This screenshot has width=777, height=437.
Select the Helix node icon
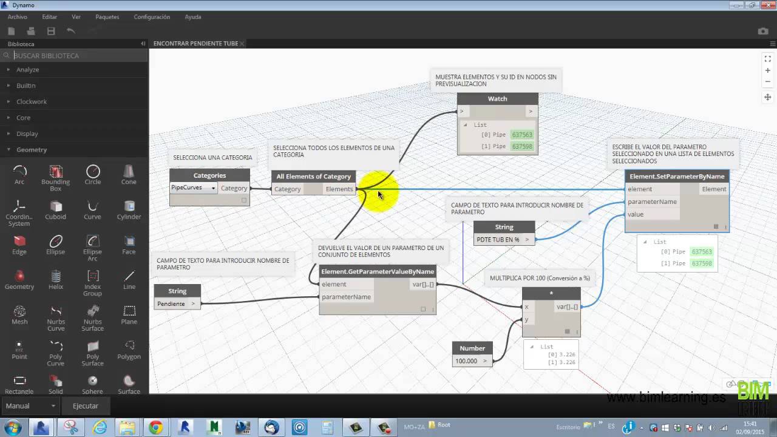pyautogui.click(x=56, y=276)
